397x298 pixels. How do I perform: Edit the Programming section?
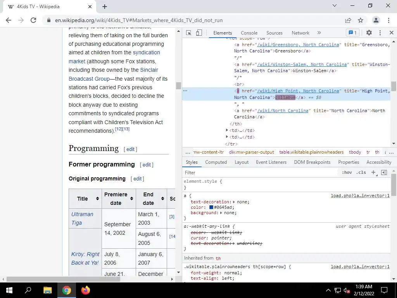pyautogui.click(x=130, y=149)
